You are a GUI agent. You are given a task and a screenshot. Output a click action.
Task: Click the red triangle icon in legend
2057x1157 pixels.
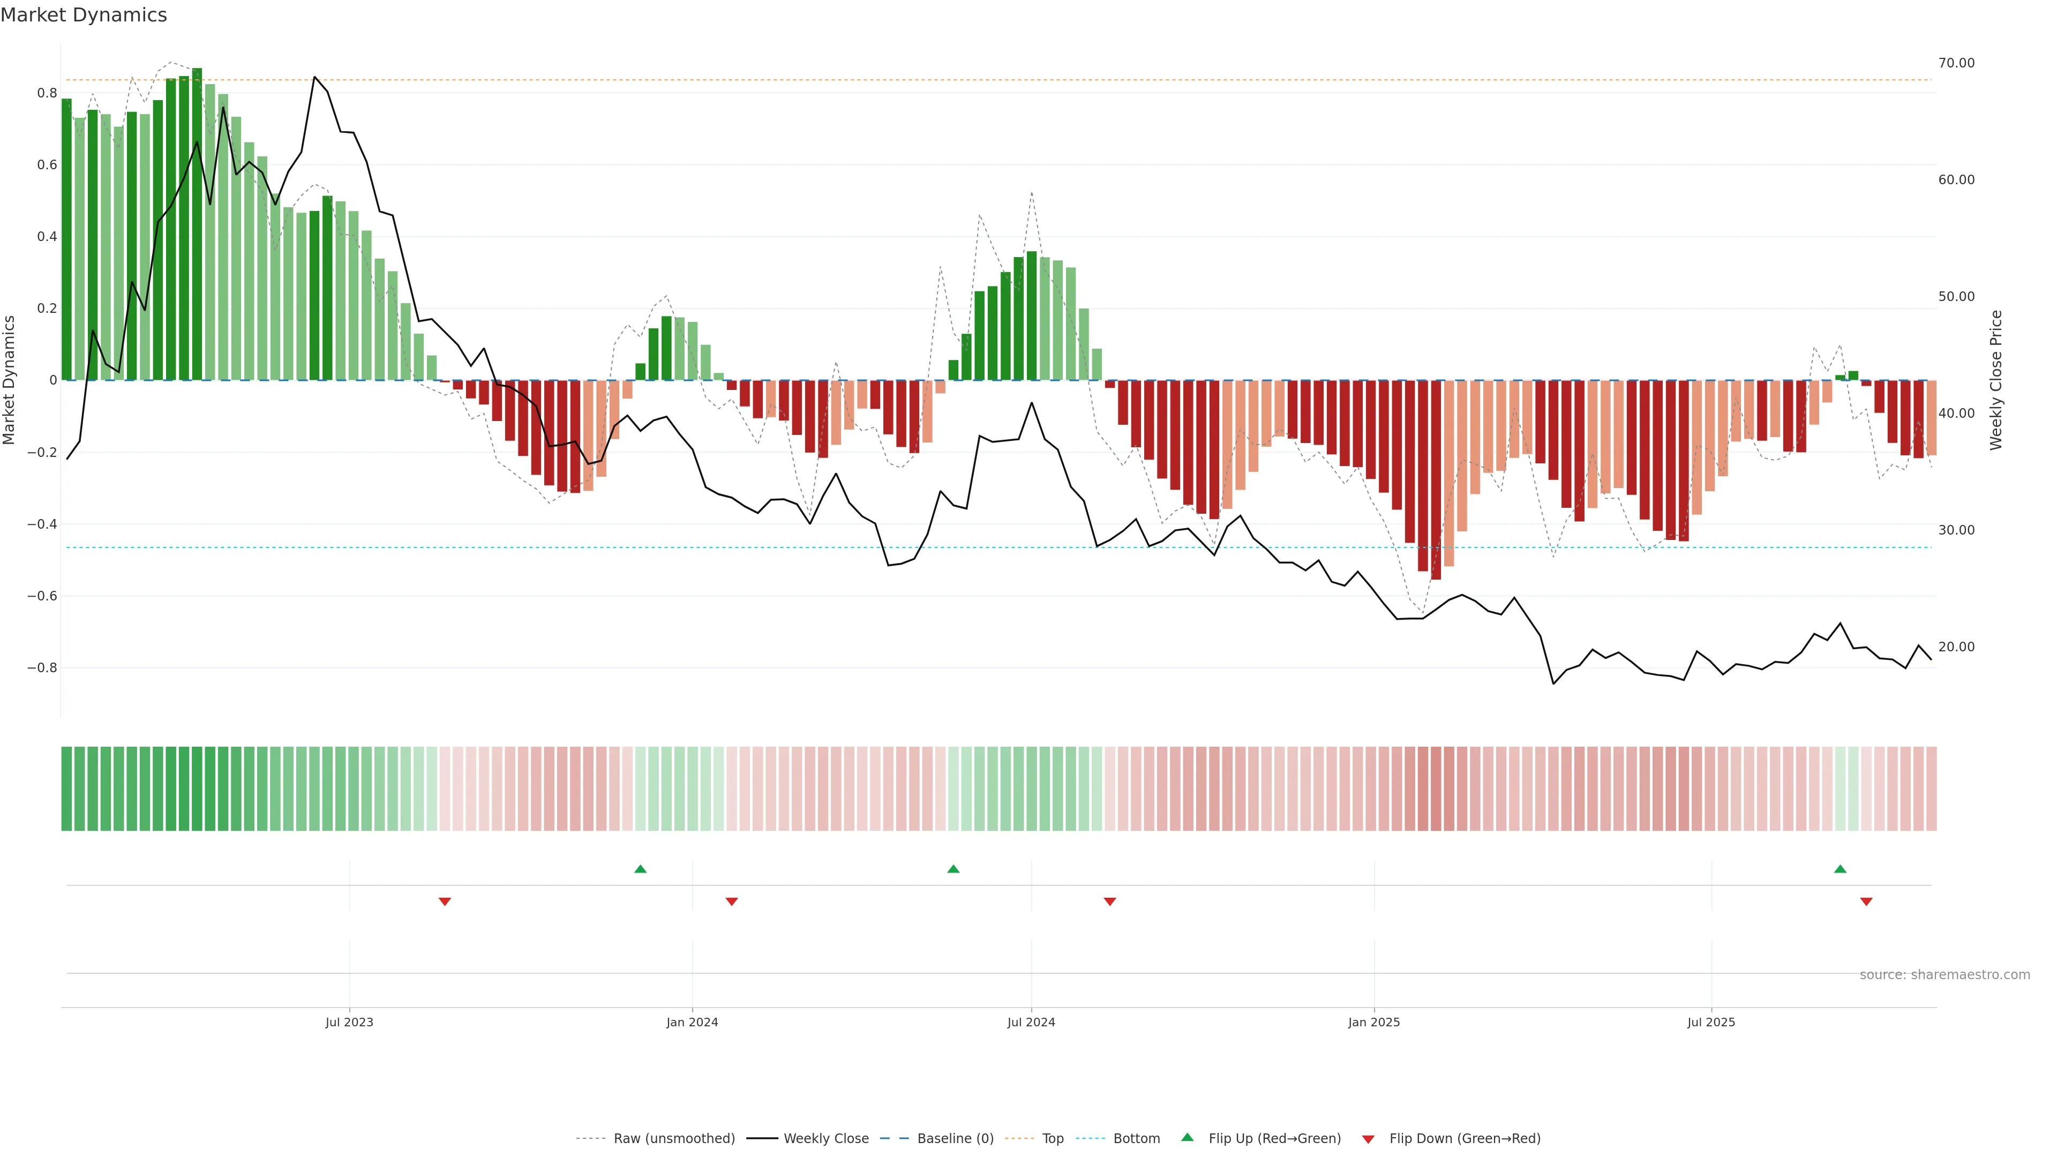[1368, 1139]
